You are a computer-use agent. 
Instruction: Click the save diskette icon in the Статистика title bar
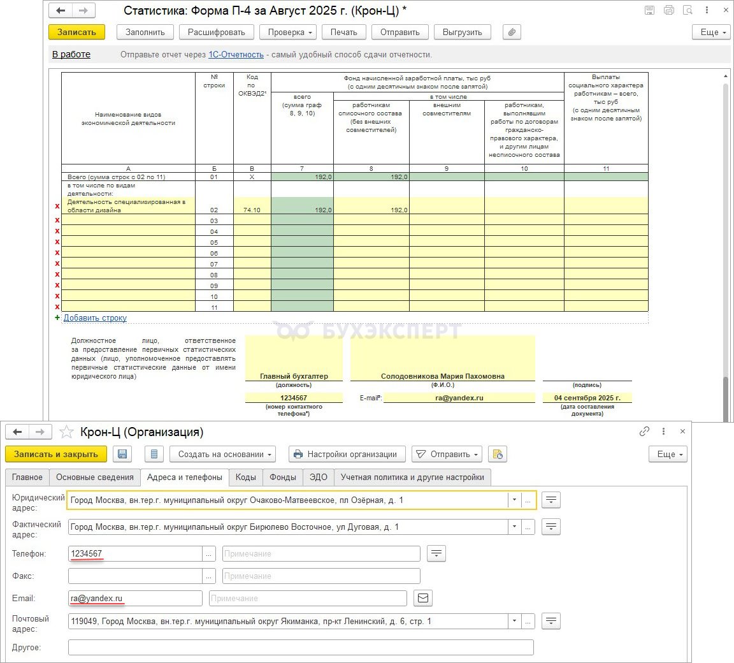(649, 10)
